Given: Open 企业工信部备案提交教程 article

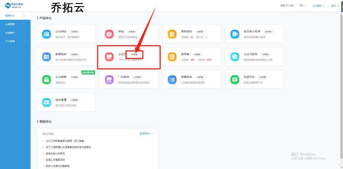Looking at the screenshot, I should 65,141.
